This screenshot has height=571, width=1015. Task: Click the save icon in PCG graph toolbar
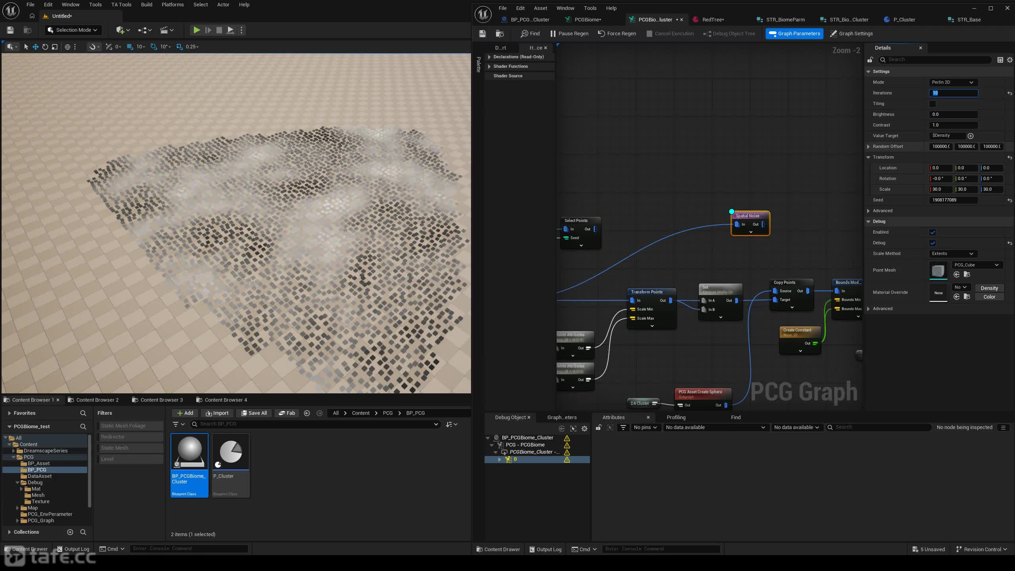click(482, 34)
